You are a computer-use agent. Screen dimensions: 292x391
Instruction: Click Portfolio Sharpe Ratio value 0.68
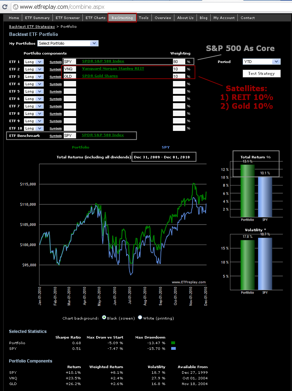point(77,343)
